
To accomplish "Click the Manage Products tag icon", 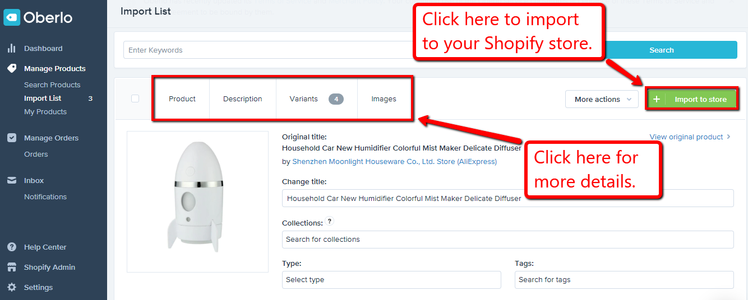I will tap(12, 68).
